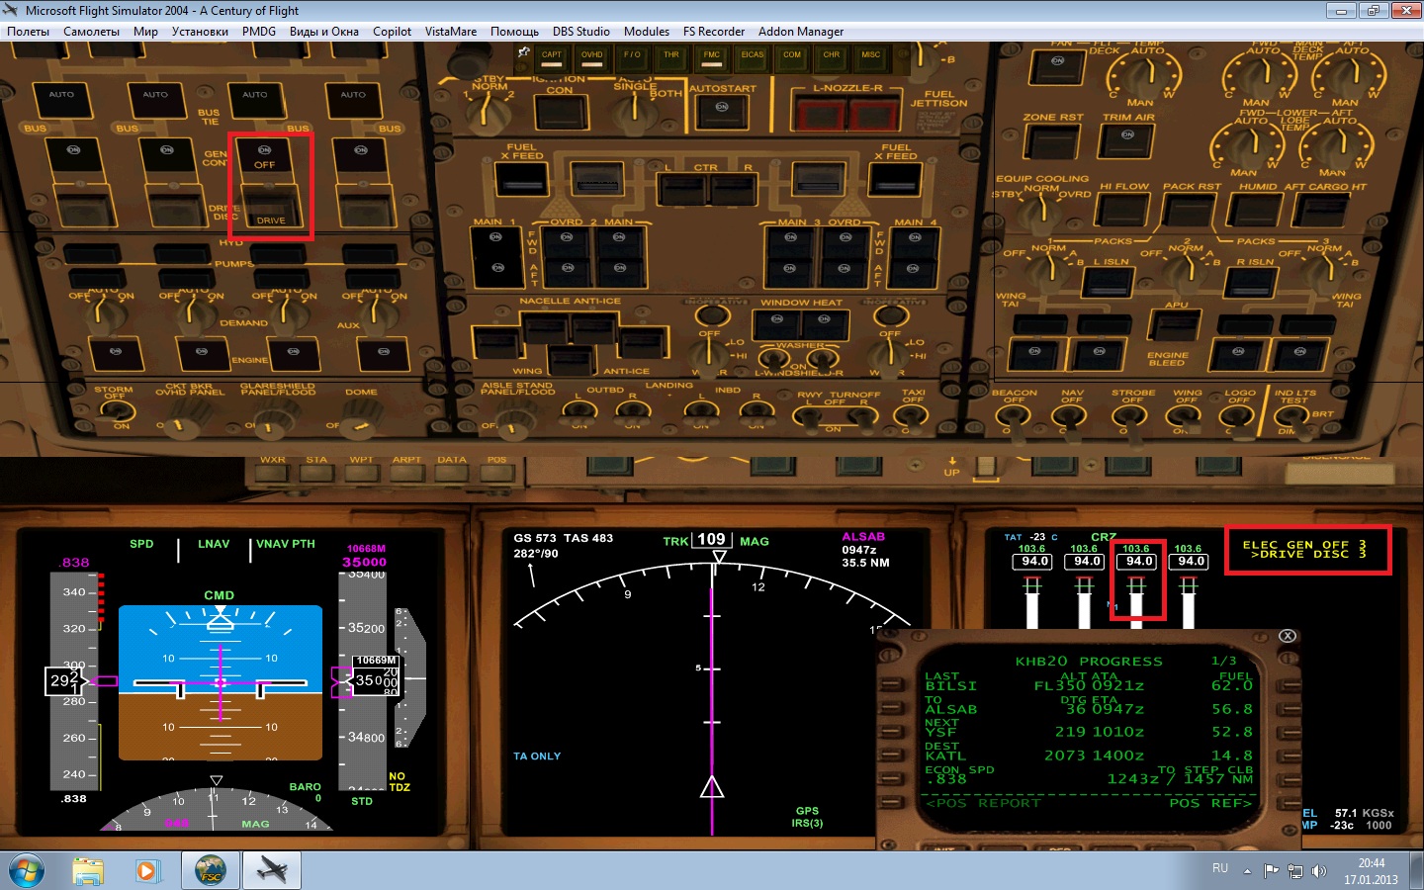Open the Полеты menu
This screenshot has width=1424, height=890.
(28, 32)
